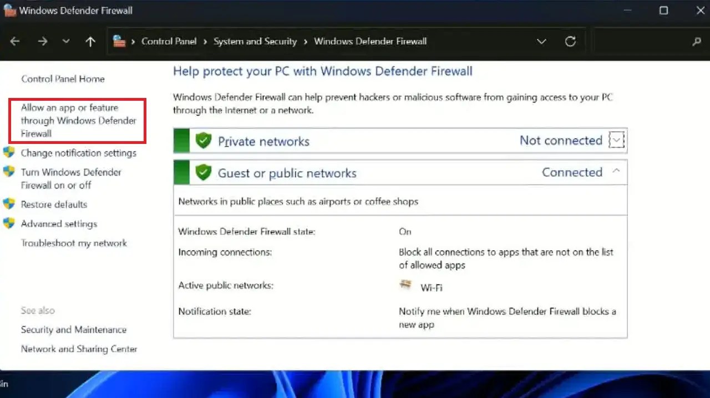
Task: Click the green shield icon for Private networks
Action: coord(203,140)
